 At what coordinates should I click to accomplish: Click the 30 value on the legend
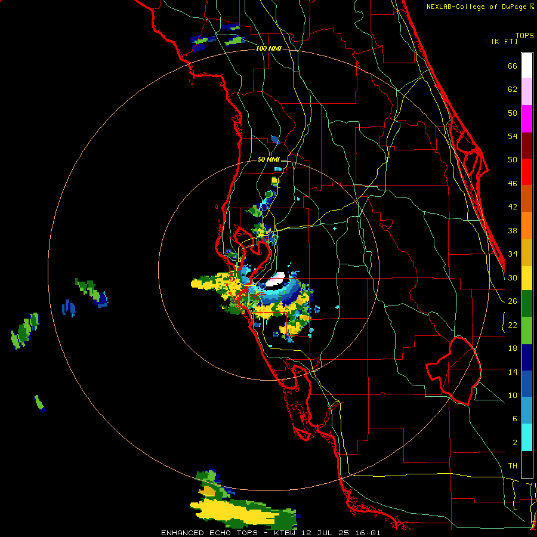pos(513,277)
